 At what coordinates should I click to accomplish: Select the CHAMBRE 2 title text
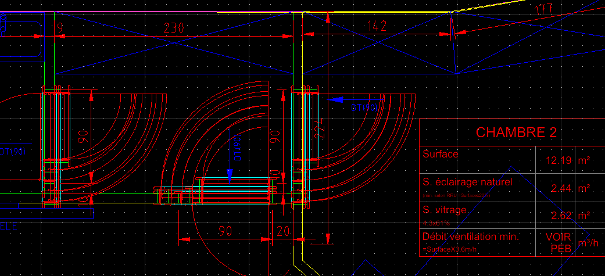517,132
